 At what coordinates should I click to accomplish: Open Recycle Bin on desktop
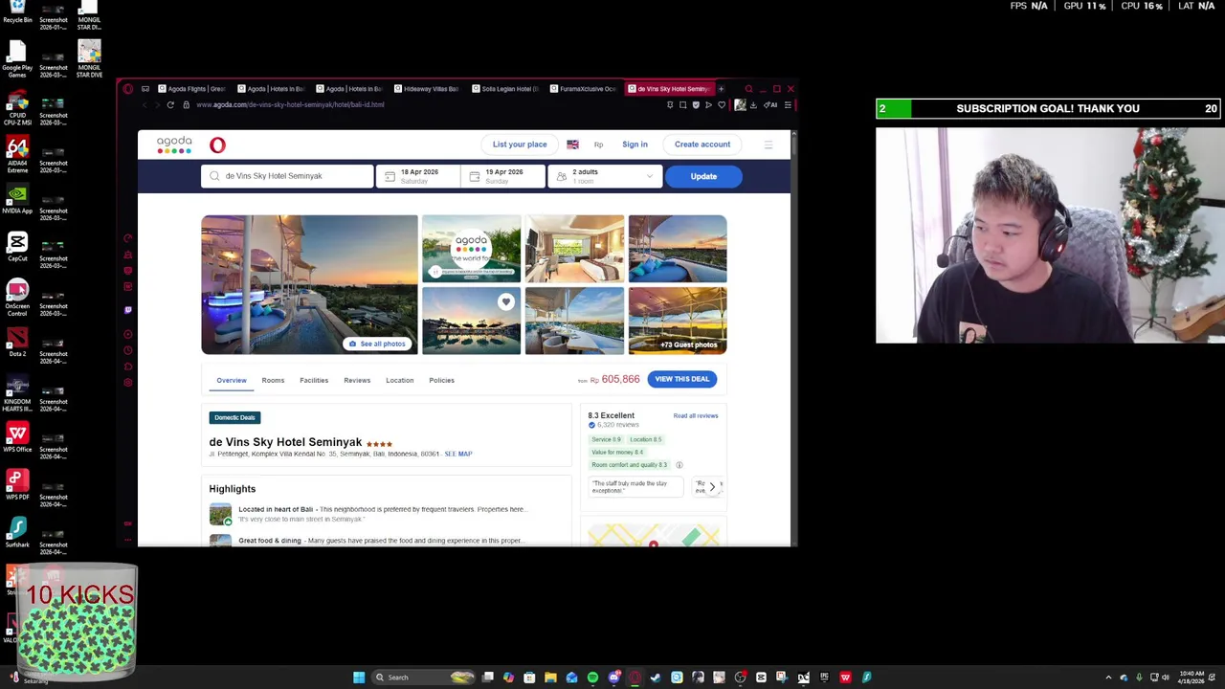click(x=17, y=12)
